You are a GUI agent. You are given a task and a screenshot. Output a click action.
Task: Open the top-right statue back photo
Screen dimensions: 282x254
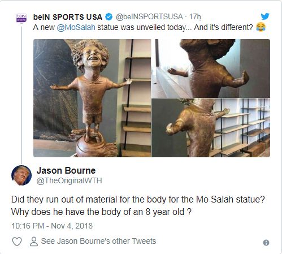(211, 68)
